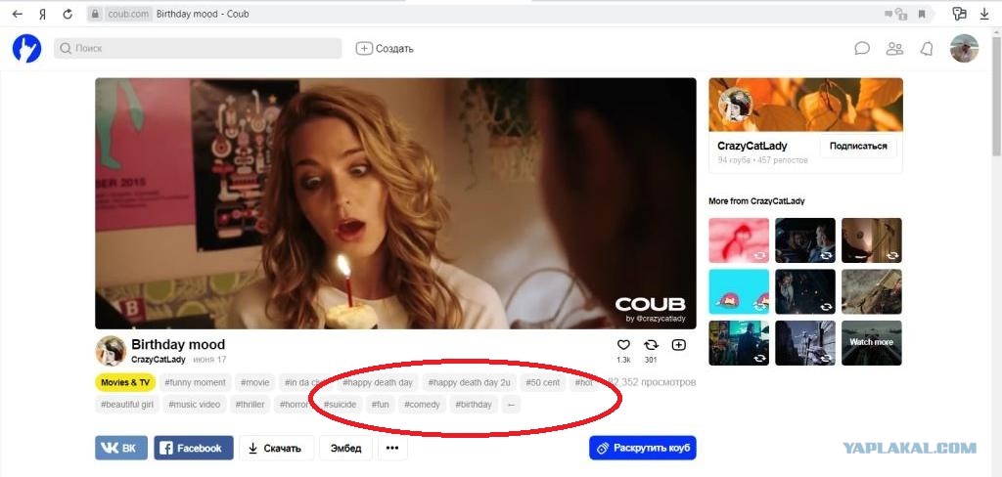This screenshot has height=477, width=1002.
Task: Open the notifications bell
Action: (927, 49)
